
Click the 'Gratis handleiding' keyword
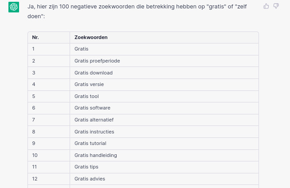[96, 155]
